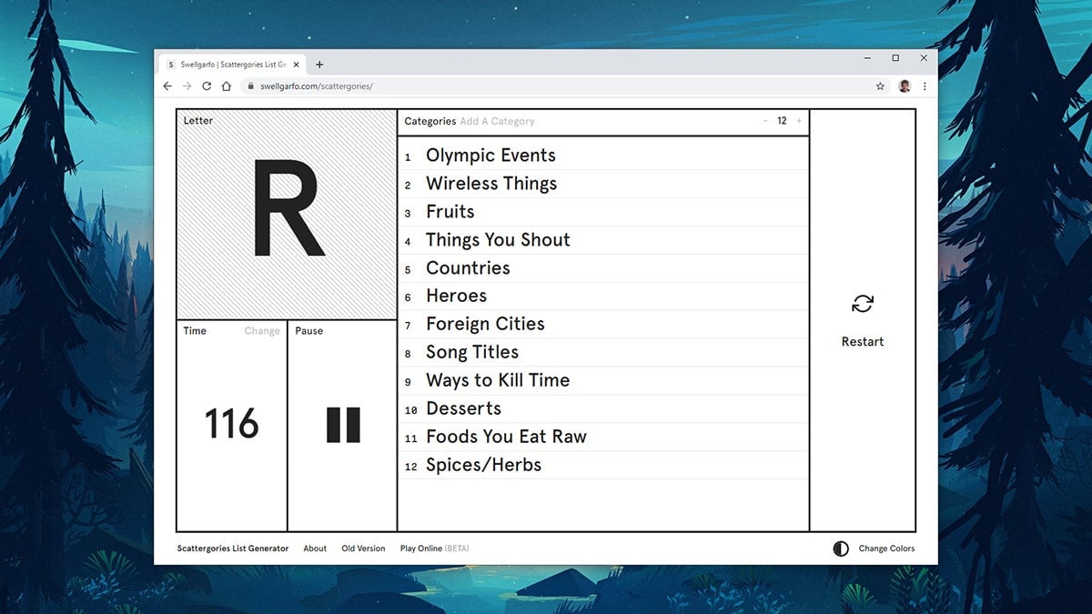Image resolution: width=1092 pixels, height=614 pixels.
Task: Click the address bar URL
Action: click(x=316, y=86)
